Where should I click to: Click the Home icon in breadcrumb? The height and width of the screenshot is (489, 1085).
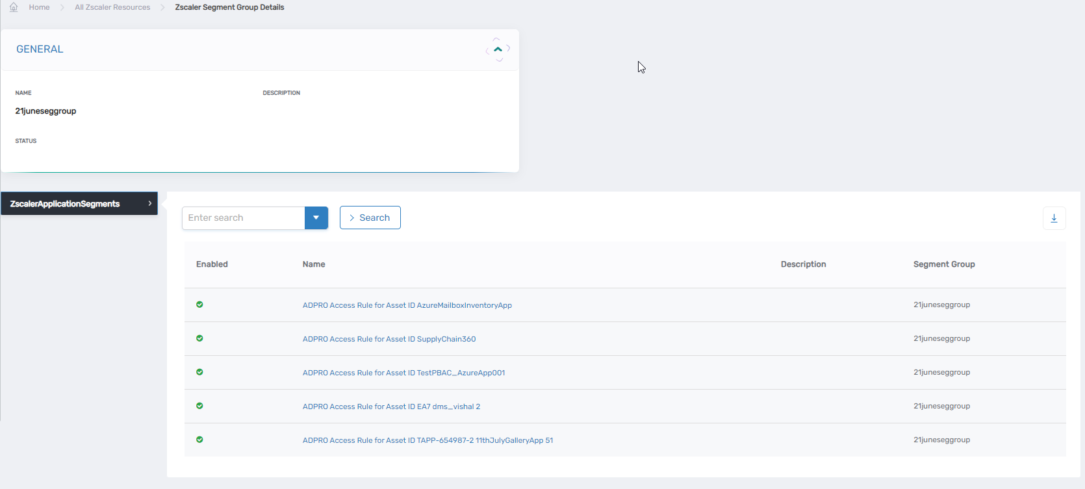point(14,7)
